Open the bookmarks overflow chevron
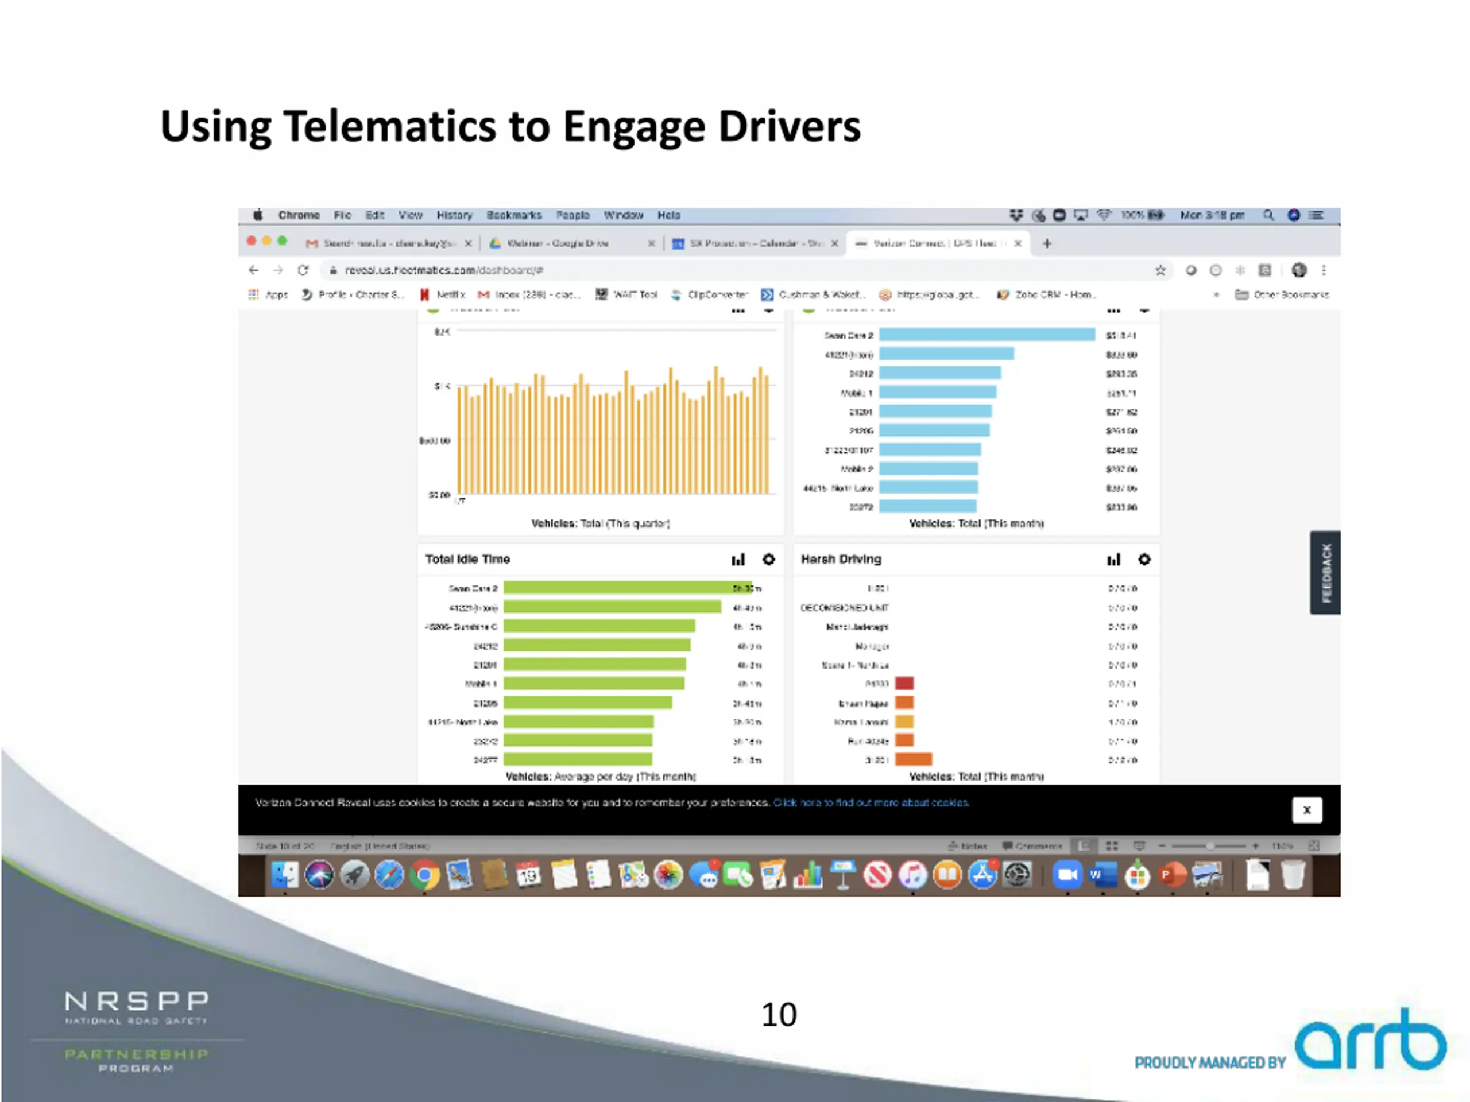This screenshot has height=1102, width=1470. pos(1216,294)
